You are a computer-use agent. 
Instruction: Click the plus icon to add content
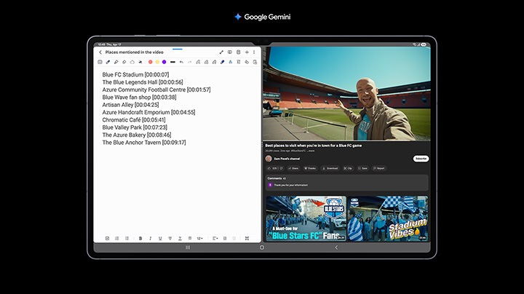[x=247, y=52]
